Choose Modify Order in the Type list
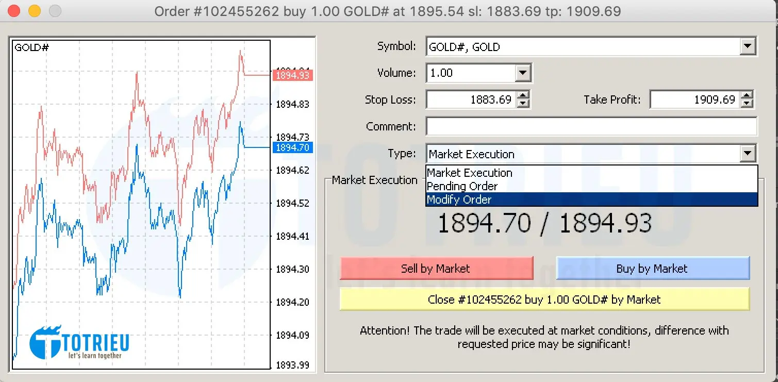Image resolution: width=778 pixels, height=382 pixels. (x=592, y=200)
